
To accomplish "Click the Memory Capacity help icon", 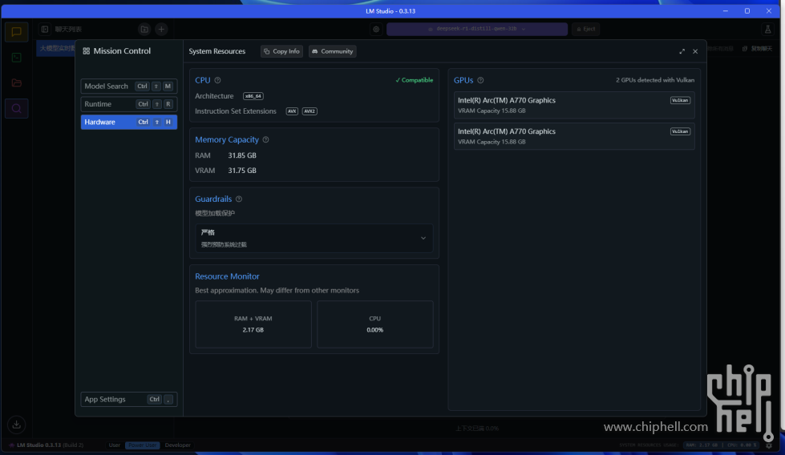I will (266, 139).
